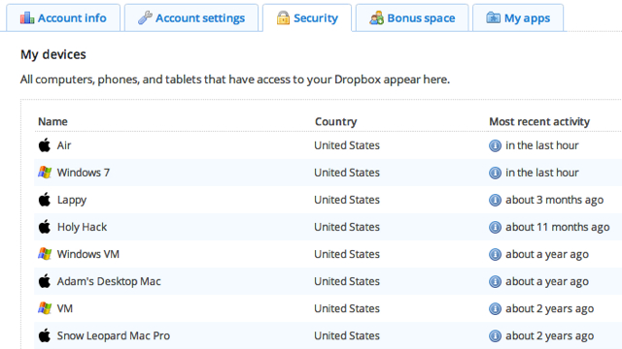Click the Windows icon beside Windows 7
The width and height of the screenshot is (622, 349).
45,173
